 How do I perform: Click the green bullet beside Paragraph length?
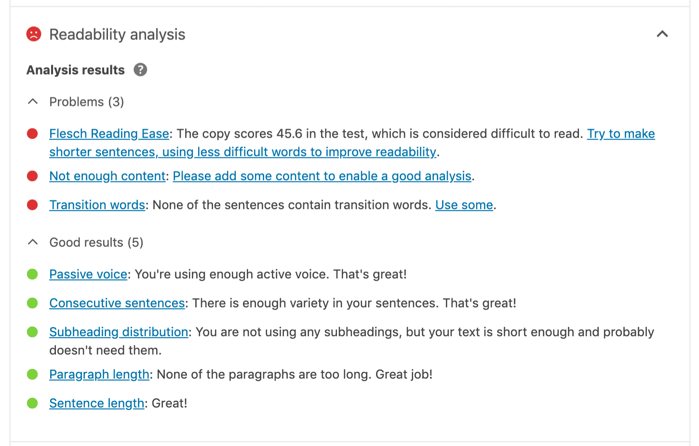[32, 374]
